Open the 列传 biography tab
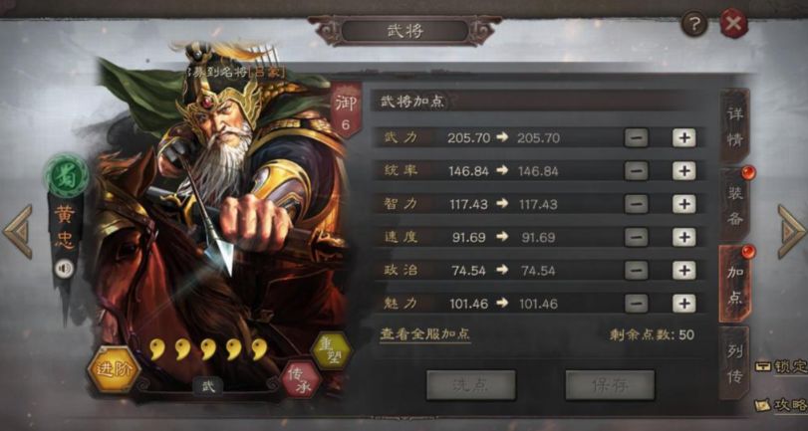The height and width of the screenshot is (431, 808). tap(735, 363)
